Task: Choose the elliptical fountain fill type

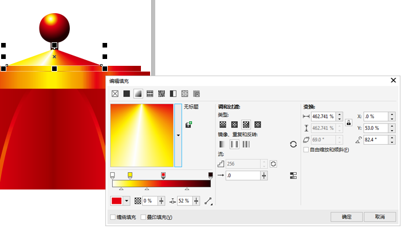Action: click(234, 124)
